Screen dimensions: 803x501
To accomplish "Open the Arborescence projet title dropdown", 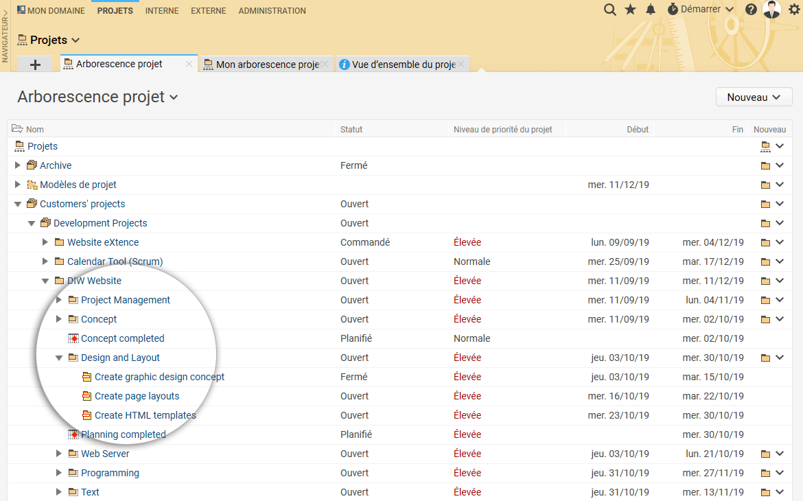I will [174, 97].
